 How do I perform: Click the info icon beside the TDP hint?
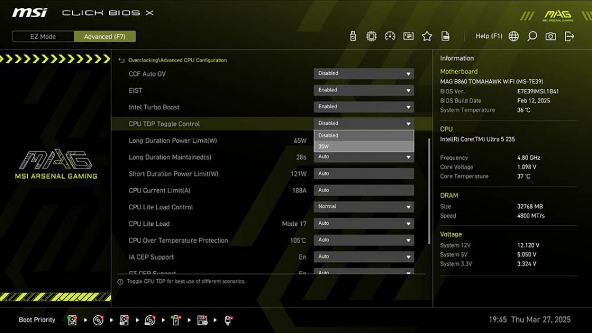pos(121,282)
